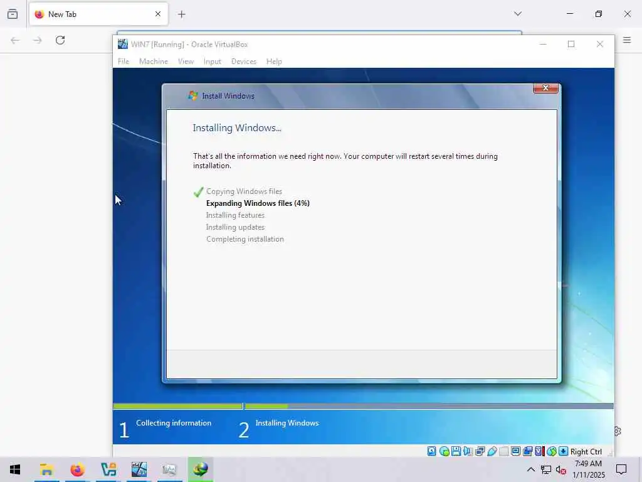Open a new Firefox tab with plus button
This screenshot has height=482, width=642.
click(x=182, y=14)
